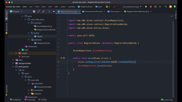The height and width of the screenshot is (102, 182).
Task: Build project with the hammer icon
Action: (114, 7)
